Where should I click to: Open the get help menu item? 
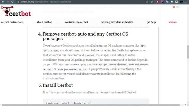coord(151,22)
